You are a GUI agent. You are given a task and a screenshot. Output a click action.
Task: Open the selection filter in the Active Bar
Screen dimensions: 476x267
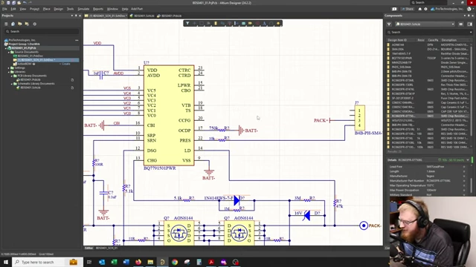187,23
